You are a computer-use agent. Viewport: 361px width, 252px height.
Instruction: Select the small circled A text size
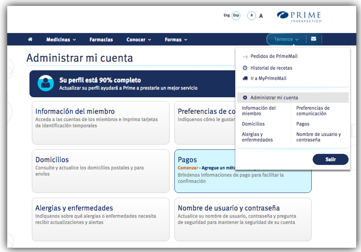tap(251, 15)
